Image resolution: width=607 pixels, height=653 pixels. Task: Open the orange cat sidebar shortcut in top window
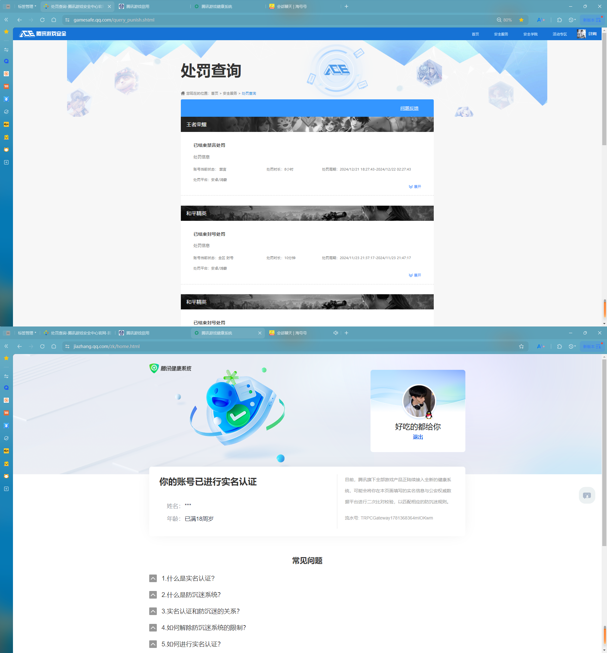click(6, 149)
